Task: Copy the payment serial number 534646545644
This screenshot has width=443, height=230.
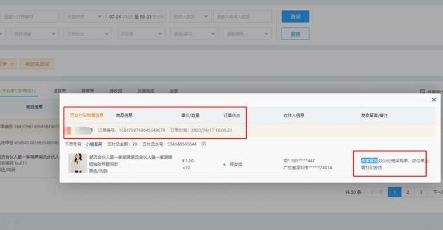Action: pyautogui.click(x=204, y=144)
